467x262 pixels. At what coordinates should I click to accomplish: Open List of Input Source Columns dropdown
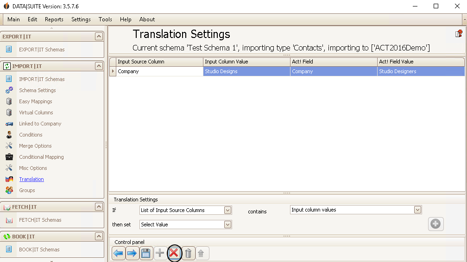point(227,210)
